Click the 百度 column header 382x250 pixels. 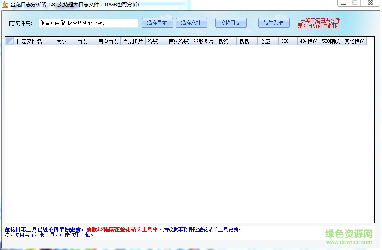[84, 41]
